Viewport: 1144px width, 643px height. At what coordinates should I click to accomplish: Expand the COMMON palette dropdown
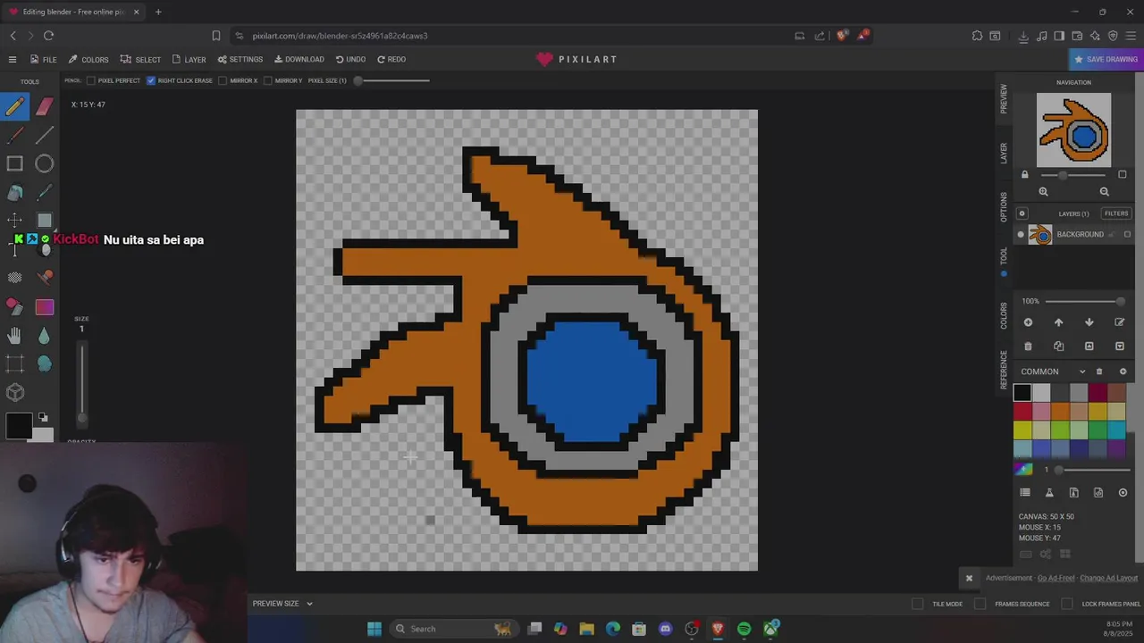click(x=1082, y=372)
